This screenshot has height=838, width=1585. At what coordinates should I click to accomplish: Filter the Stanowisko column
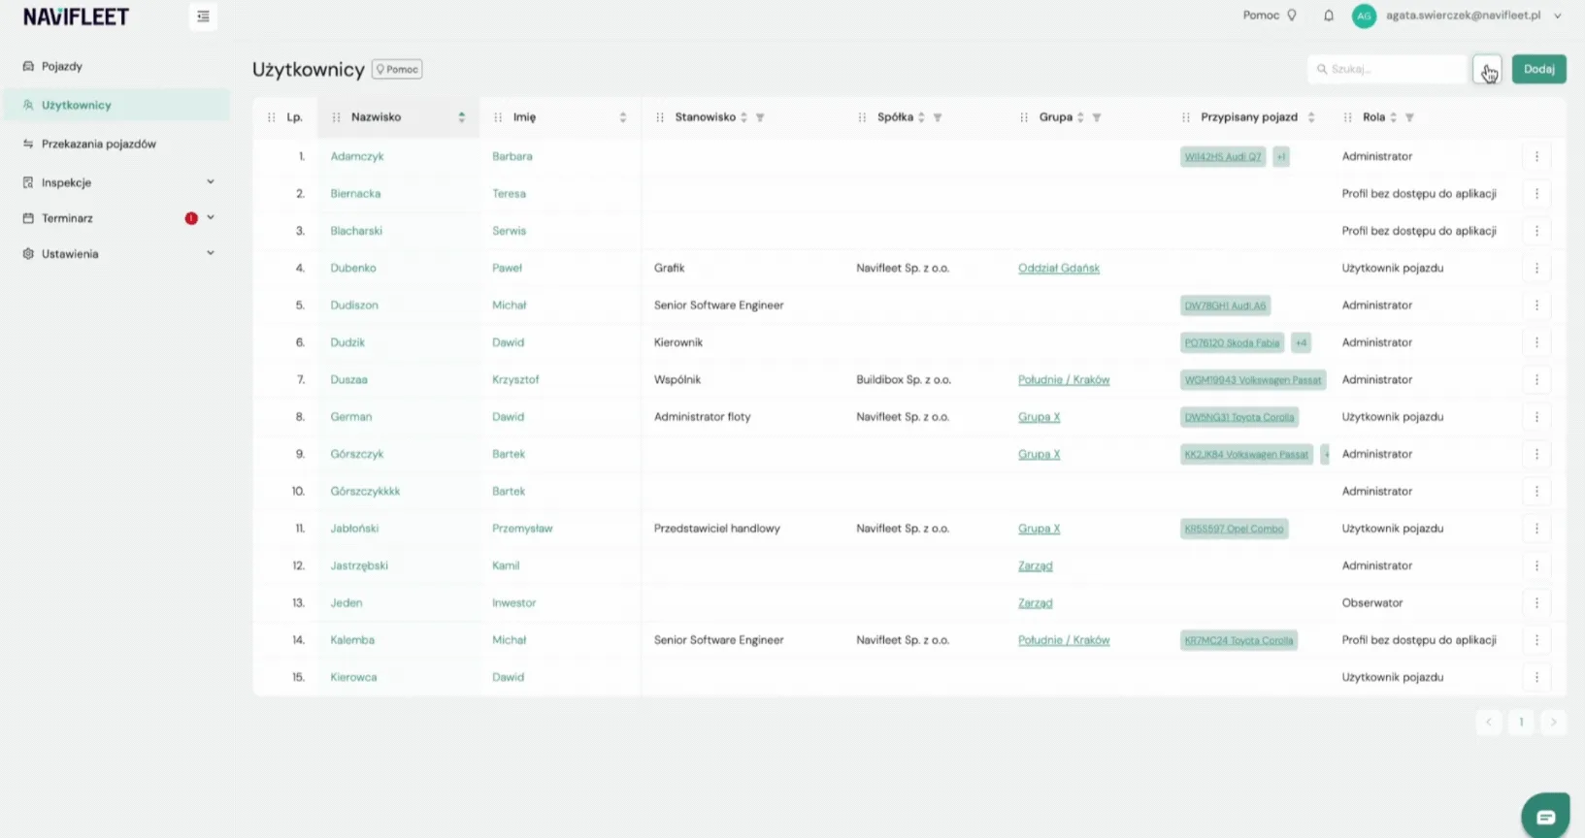(x=760, y=117)
